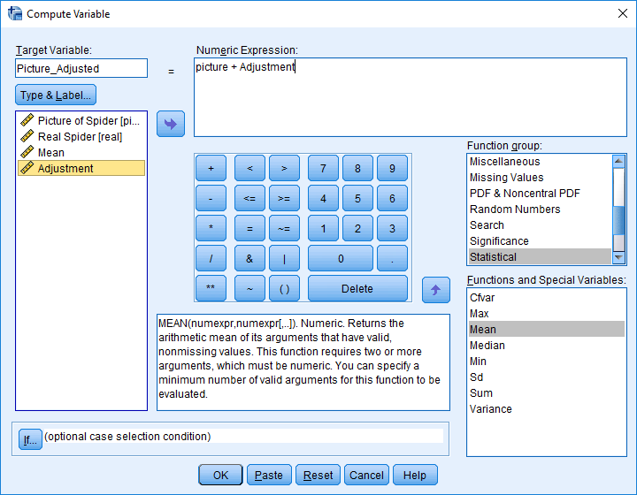Click the up arrow to insert selected function
Screen dimensions: 637x495
[x=435, y=289]
